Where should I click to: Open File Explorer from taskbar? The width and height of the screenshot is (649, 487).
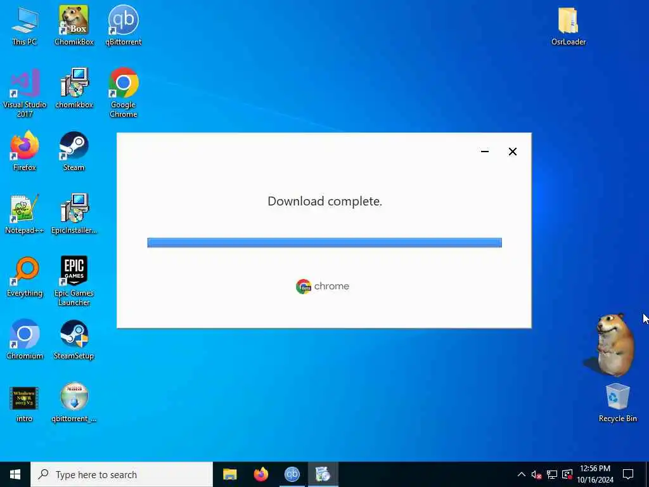[229, 474]
